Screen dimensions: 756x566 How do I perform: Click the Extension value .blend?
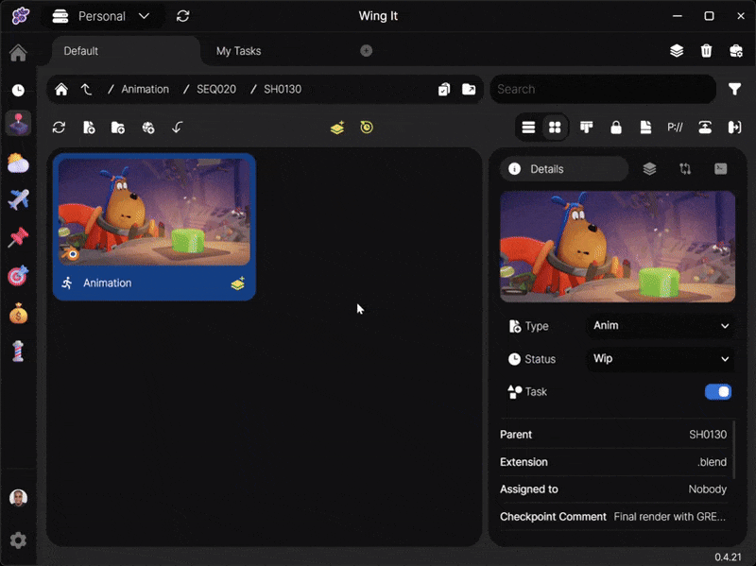[x=712, y=462]
